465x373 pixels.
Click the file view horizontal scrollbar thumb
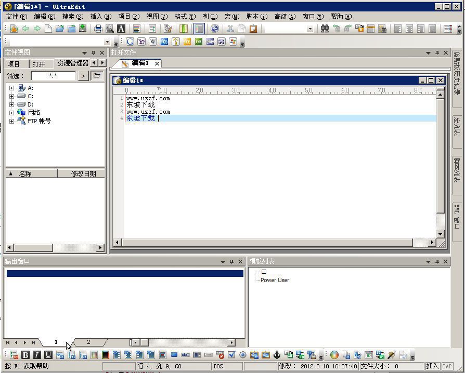pos(33,247)
